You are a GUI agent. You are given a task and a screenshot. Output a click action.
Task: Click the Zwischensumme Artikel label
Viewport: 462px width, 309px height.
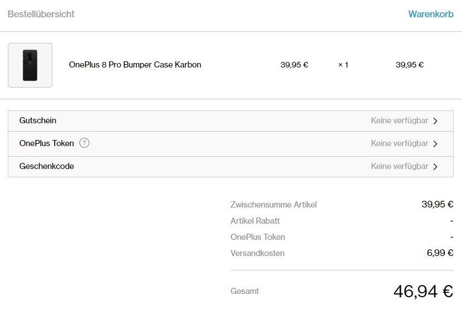click(x=274, y=205)
